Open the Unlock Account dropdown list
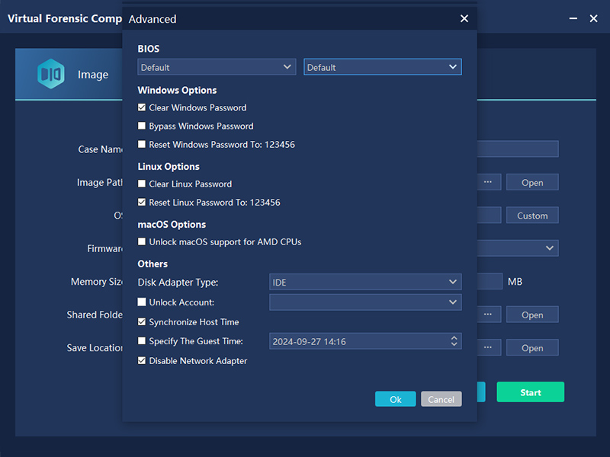The width and height of the screenshot is (610, 457). pos(365,302)
